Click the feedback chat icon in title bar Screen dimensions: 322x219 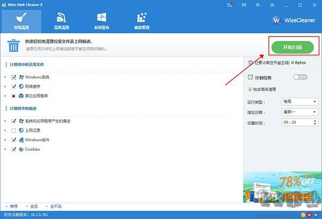click(x=244, y=5)
